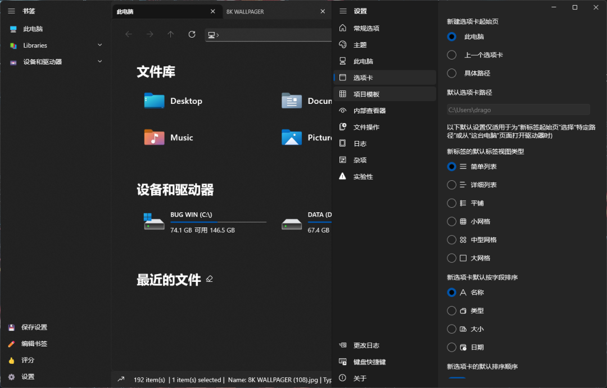The height and width of the screenshot is (388, 607).
Task: Go up one directory level with the up arrow
Action: 170,34
